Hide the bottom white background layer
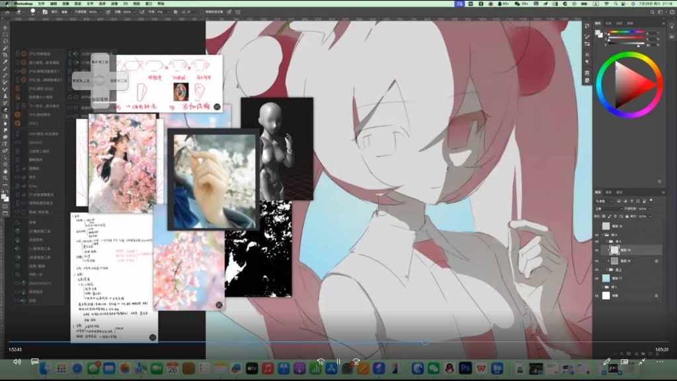 (x=596, y=296)
